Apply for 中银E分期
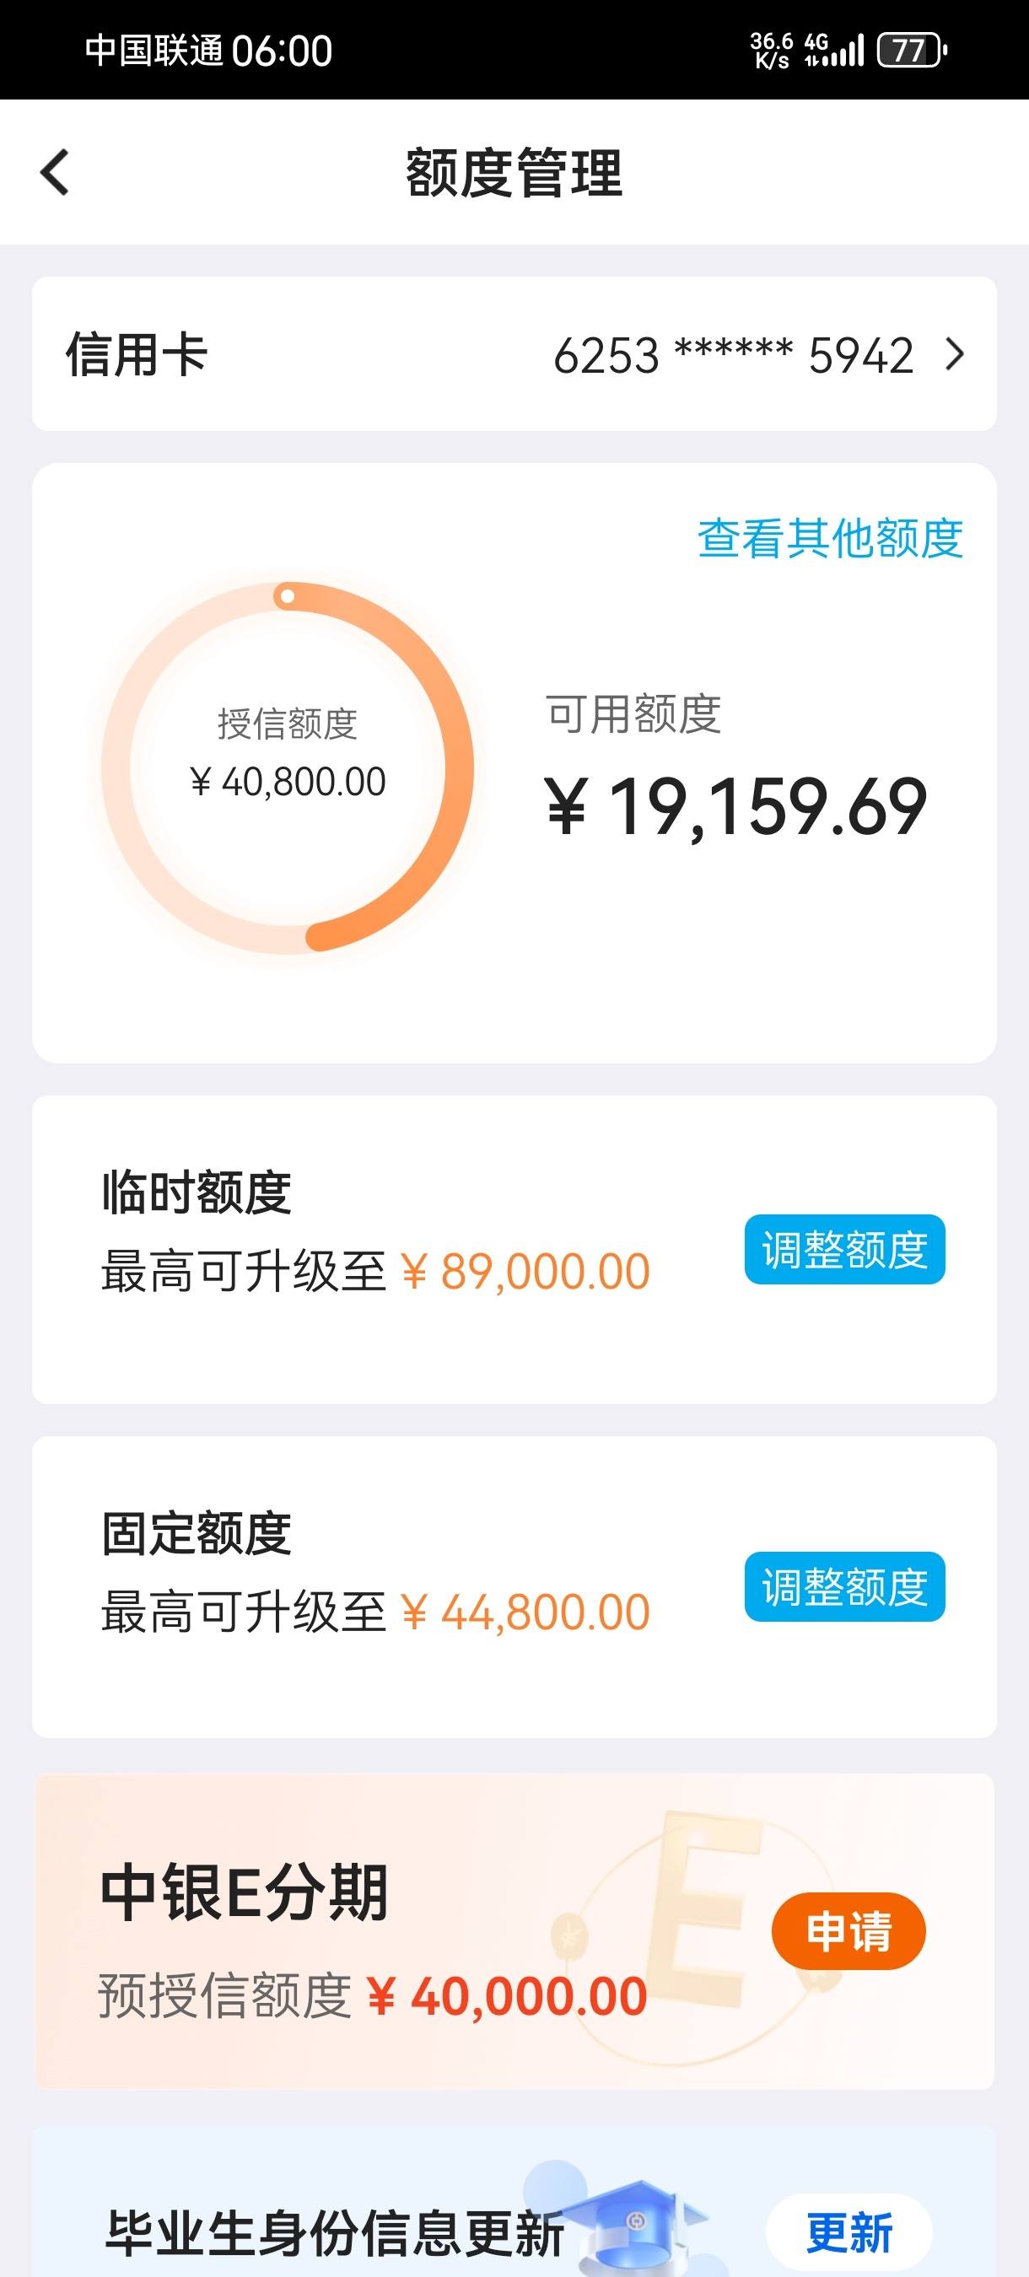This screenshot has height=2277, width=1029. pos(849,1930)
